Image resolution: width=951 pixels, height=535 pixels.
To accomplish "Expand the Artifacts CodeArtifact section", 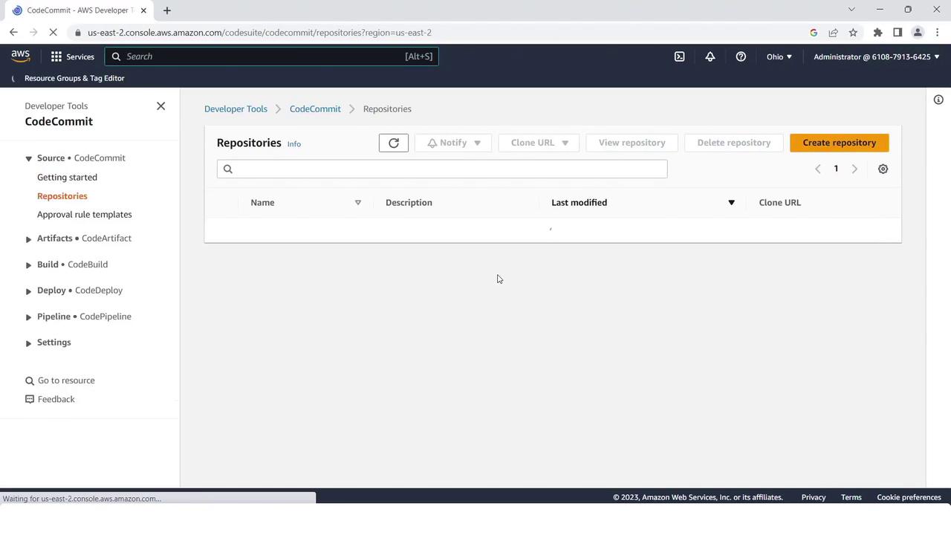I will [28, 239].
